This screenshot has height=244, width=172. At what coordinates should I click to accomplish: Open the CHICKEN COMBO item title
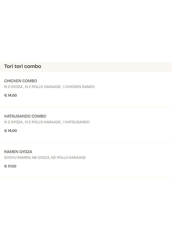(21, 81)
